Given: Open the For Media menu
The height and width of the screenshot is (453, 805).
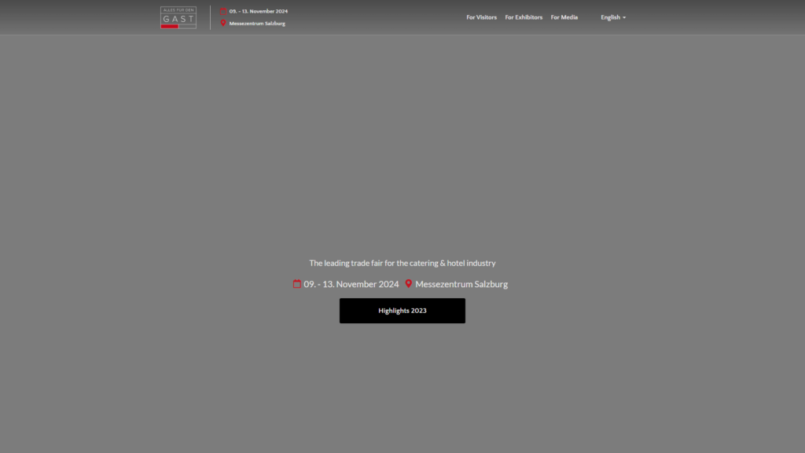Looking at the screenshot, I should [x=564, y=17].
